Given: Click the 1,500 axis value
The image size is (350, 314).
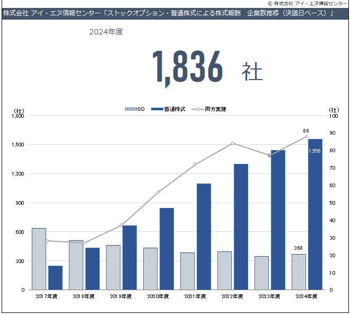Looking at the screenshot, I should pyautogui.click(x=18, y=145).
